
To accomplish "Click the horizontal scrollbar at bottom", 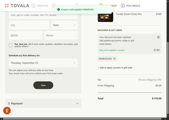I will pyautogui.click(x=82, y=119).
